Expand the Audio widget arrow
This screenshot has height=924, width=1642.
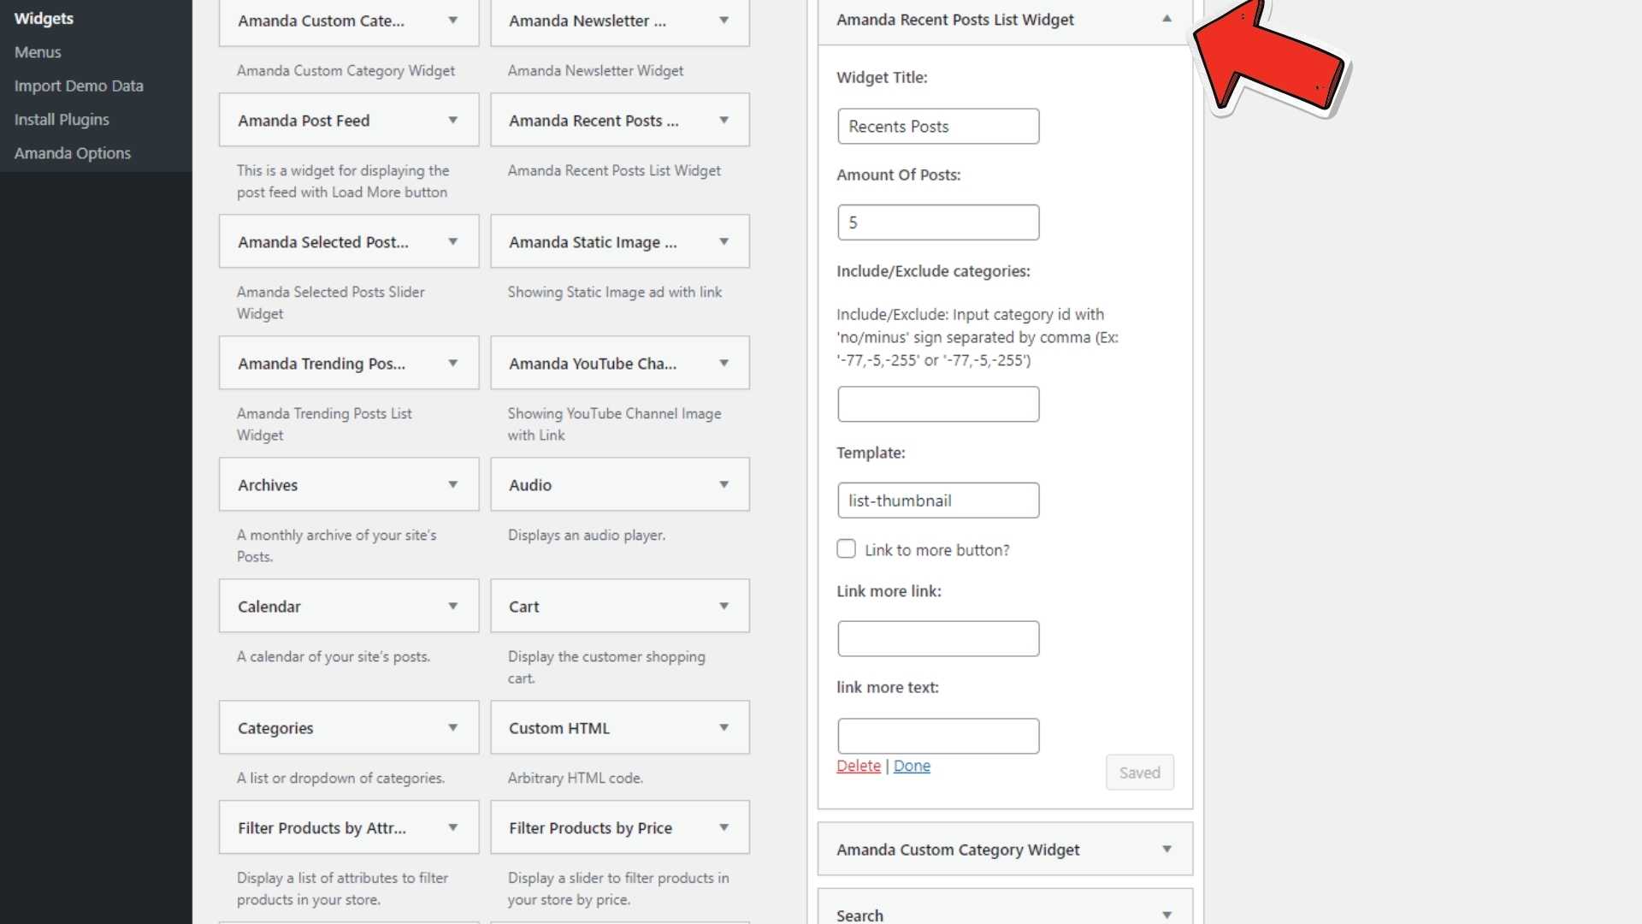point(724,485)
